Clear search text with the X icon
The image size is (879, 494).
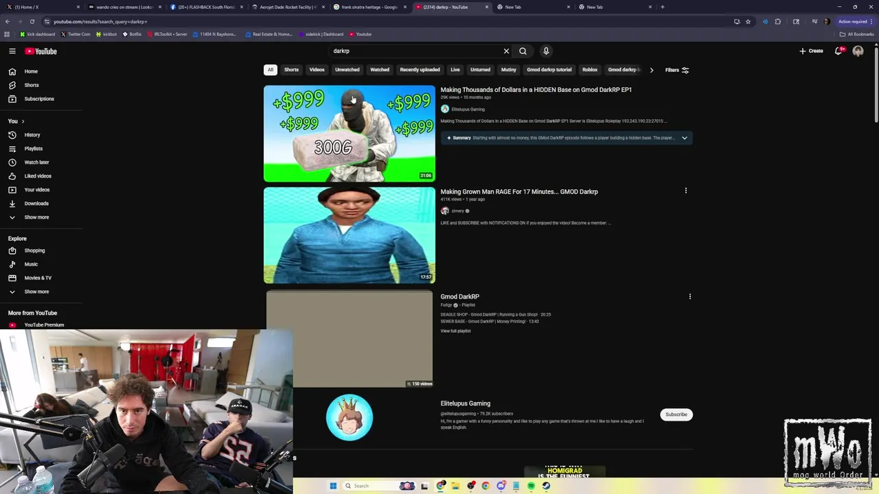pos(506,51)
